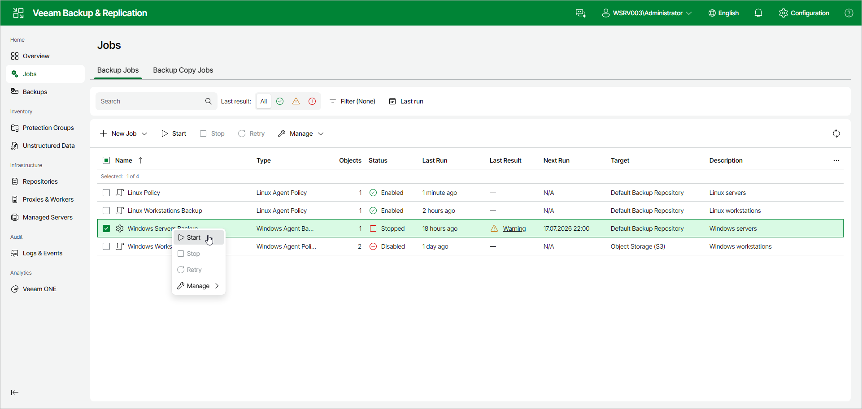Click the Linux Workstations Backup name
The width and height of the screenshot is (862, 409).
(x=165, y=211)
